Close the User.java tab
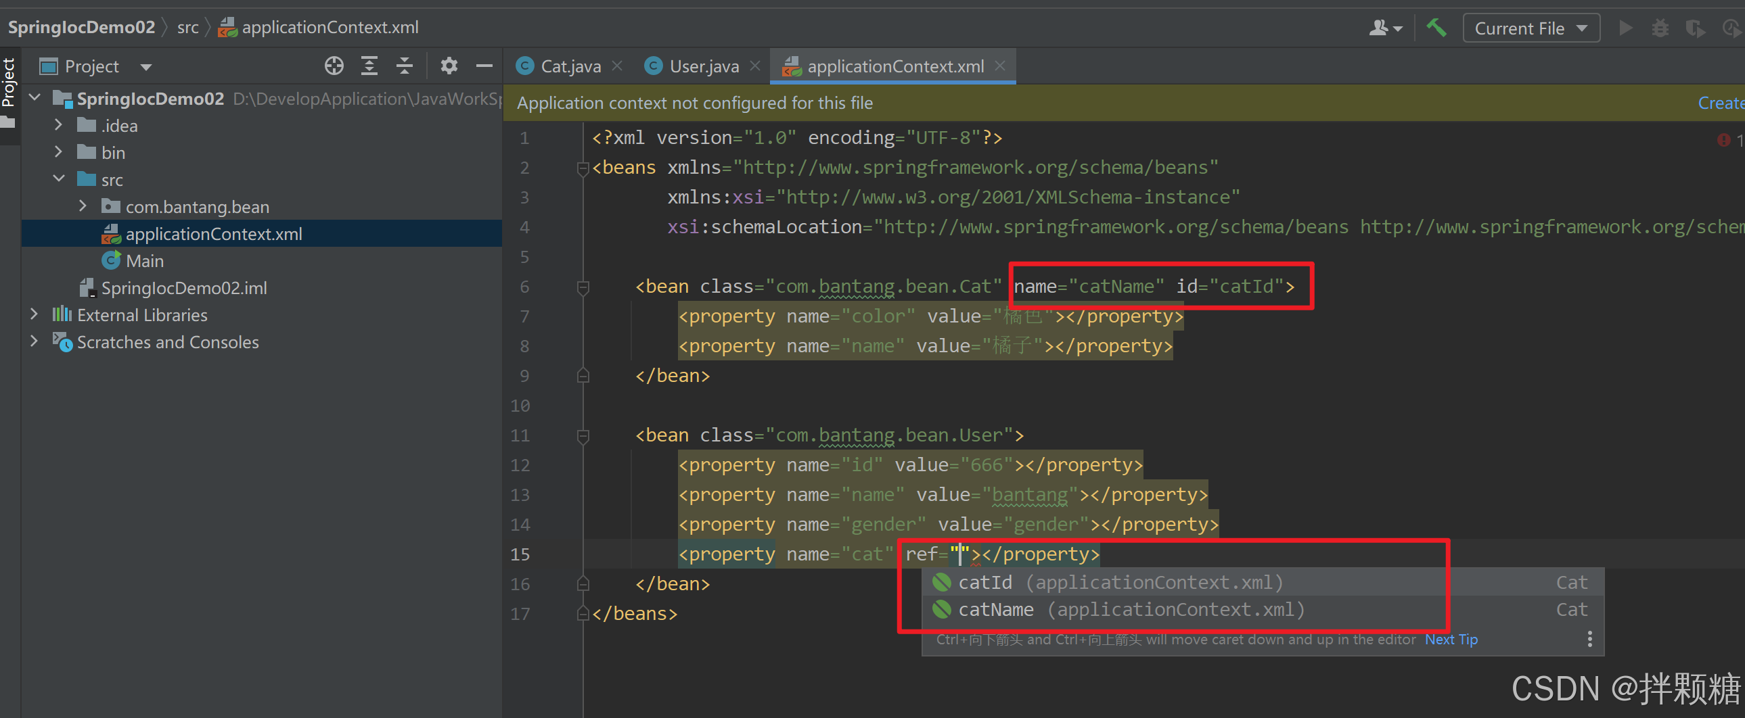1745x718 pixels. pyautogui.click(x=755, y=66)
